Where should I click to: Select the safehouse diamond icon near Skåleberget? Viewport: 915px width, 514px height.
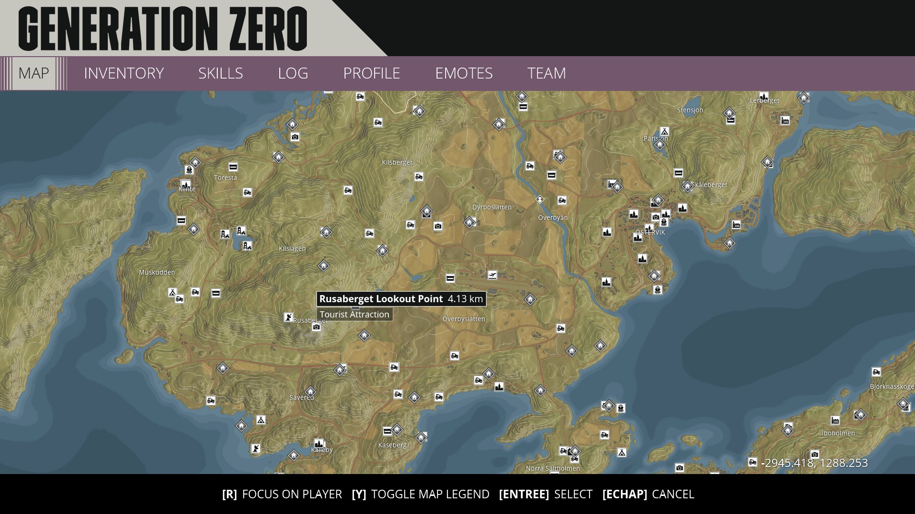pyautogui.click(x=688, y=187)
